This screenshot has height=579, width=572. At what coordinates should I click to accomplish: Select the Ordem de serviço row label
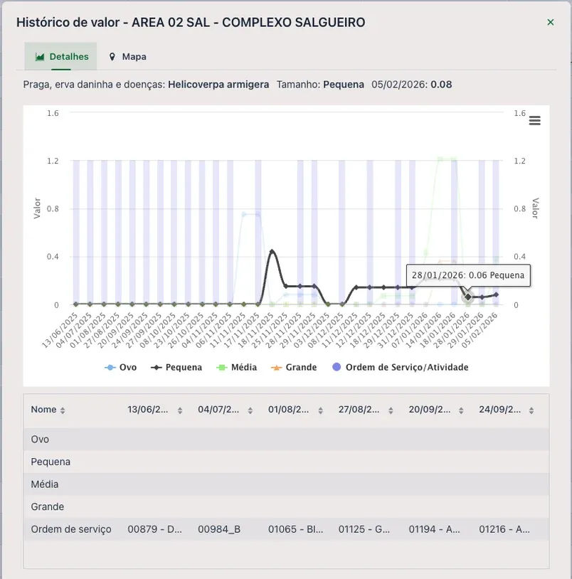coord(71,529)
